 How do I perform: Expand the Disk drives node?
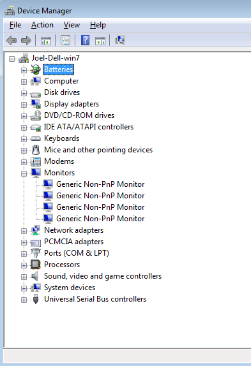point(24,93)
